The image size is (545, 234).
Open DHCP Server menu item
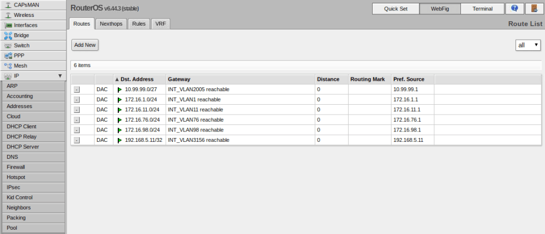tap(33, 147)
